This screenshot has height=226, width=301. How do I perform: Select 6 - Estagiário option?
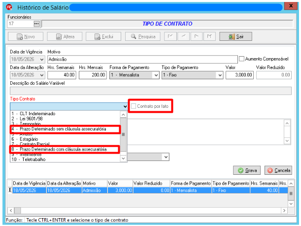click(x=65, y=139)
